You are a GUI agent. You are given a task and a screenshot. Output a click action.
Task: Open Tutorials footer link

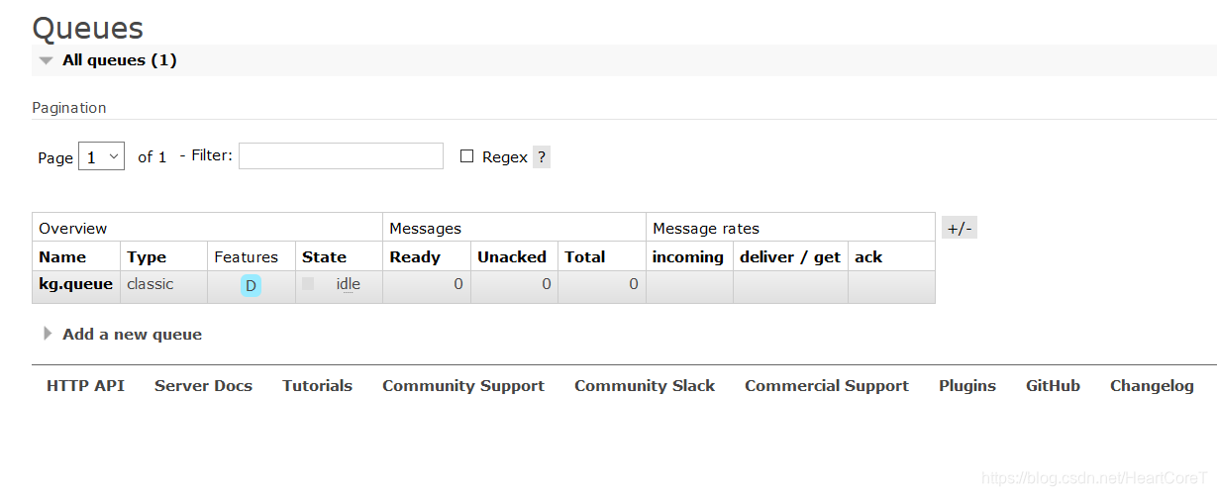pyautogui.click(x=317, y=386)
